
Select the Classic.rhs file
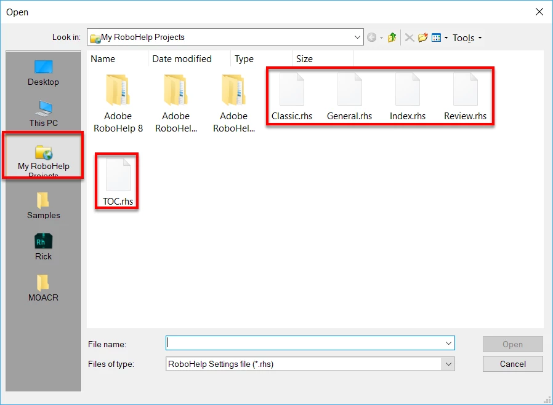(292, 97)
